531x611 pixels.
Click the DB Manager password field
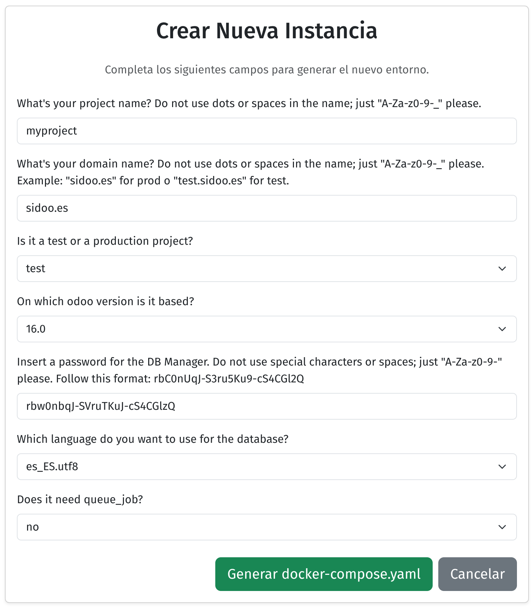click(267, 406)
